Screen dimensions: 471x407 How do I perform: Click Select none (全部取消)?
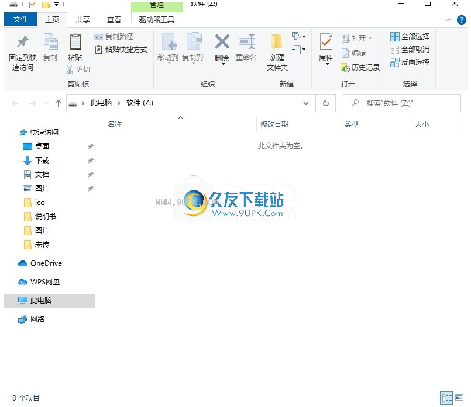click(410, 50)
